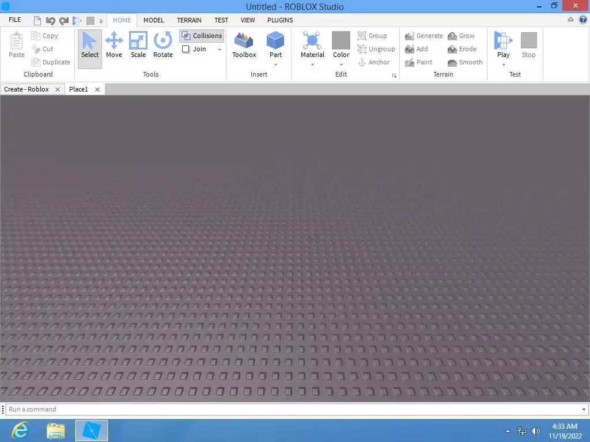Activate the Scale tool
The width and height of the screenshot is (590, 442).
coord(138,45)
